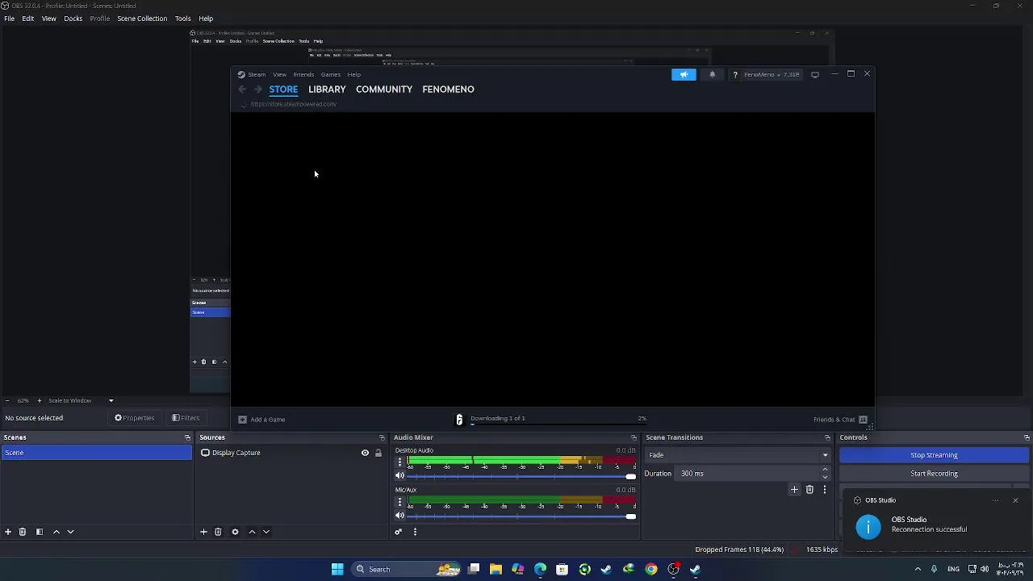The height and width of the screenshot is (581, 1033).
Task: Zoom in the OBS preview with plus
Action: coord(39,401)
